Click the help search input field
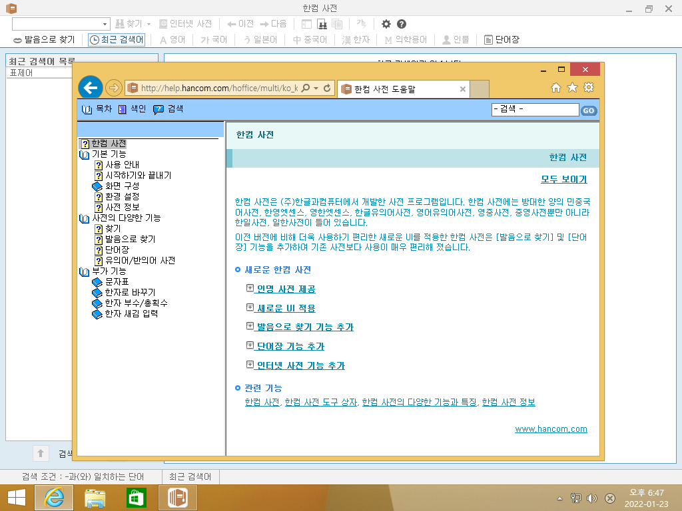Viewport: 682px width, 511px height. [x=535, y=110]
